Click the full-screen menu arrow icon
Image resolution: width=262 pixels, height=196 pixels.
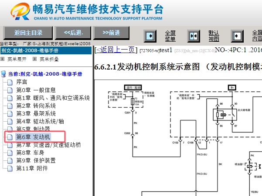click(150, 36)
